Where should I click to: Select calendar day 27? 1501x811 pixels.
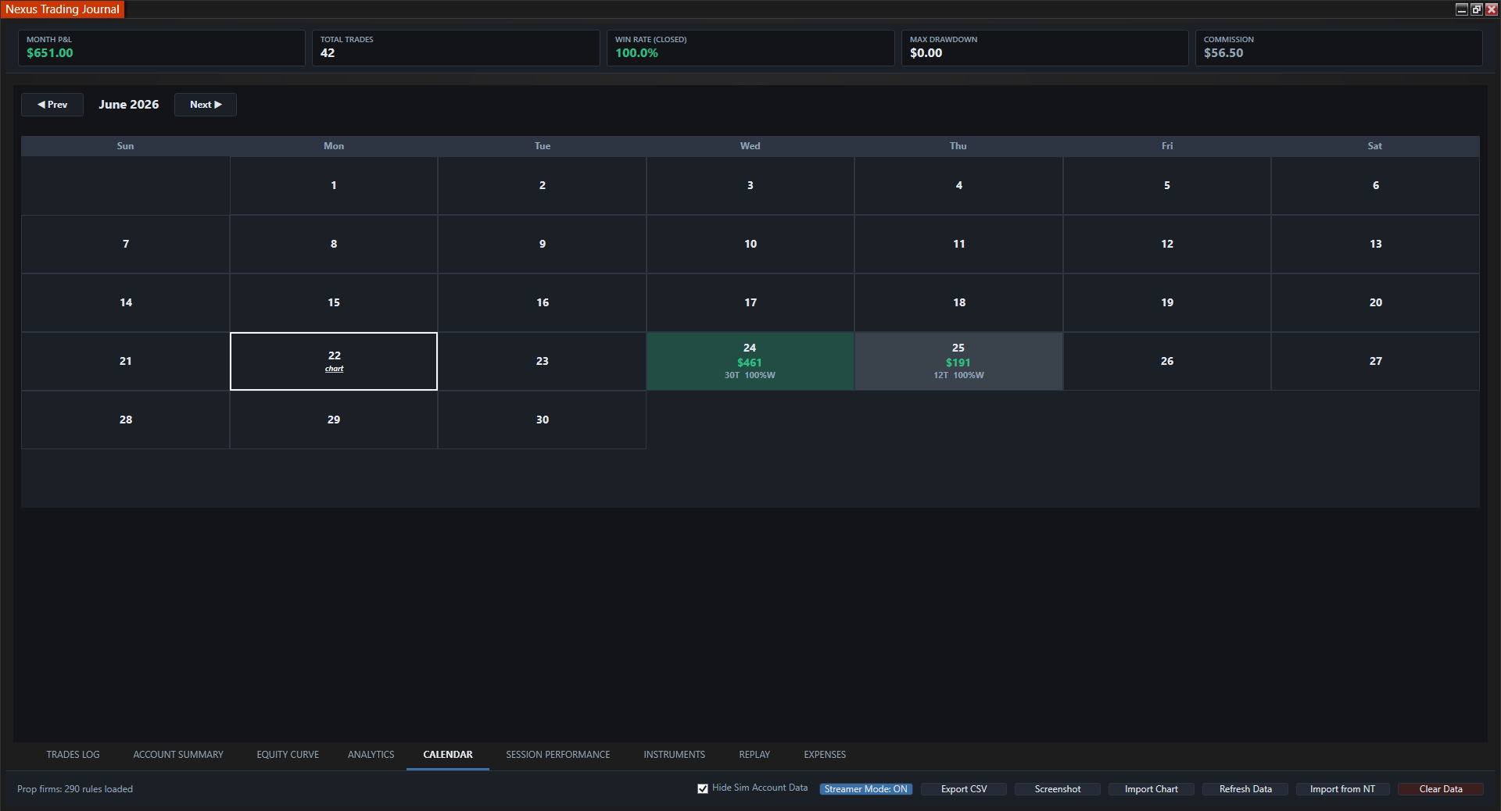(1375, 361)
